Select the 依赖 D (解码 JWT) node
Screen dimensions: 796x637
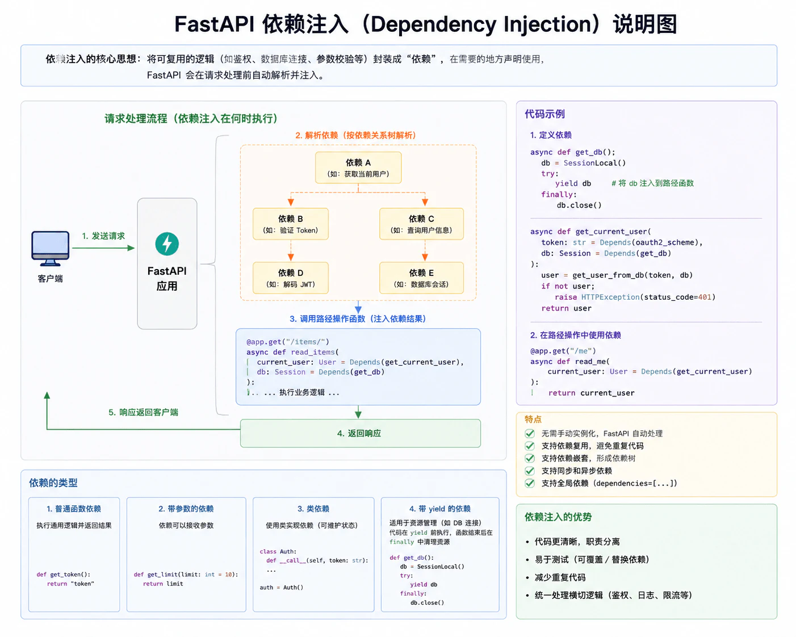coord(291,278)
